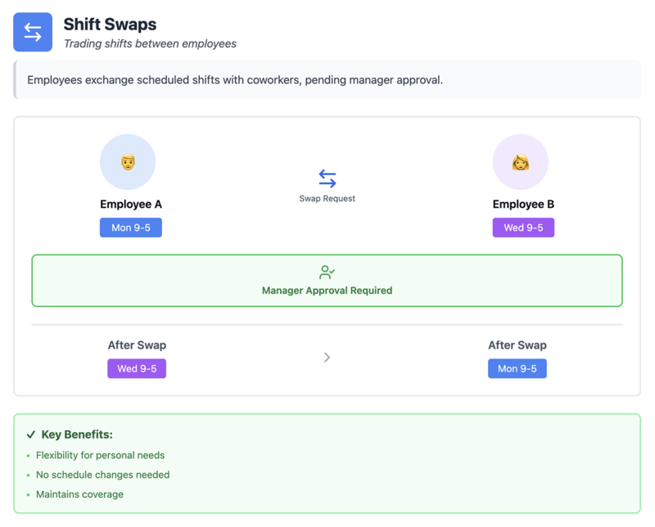Select the Shift Swaps title

(x=109, y=25)
